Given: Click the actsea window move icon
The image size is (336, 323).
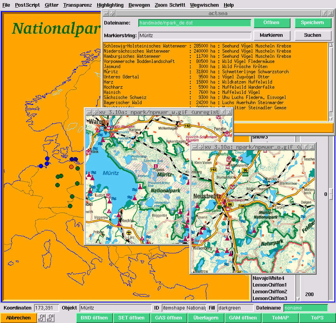Looking at the screenshot, I should pyautogui.click(x=112, y=13).
